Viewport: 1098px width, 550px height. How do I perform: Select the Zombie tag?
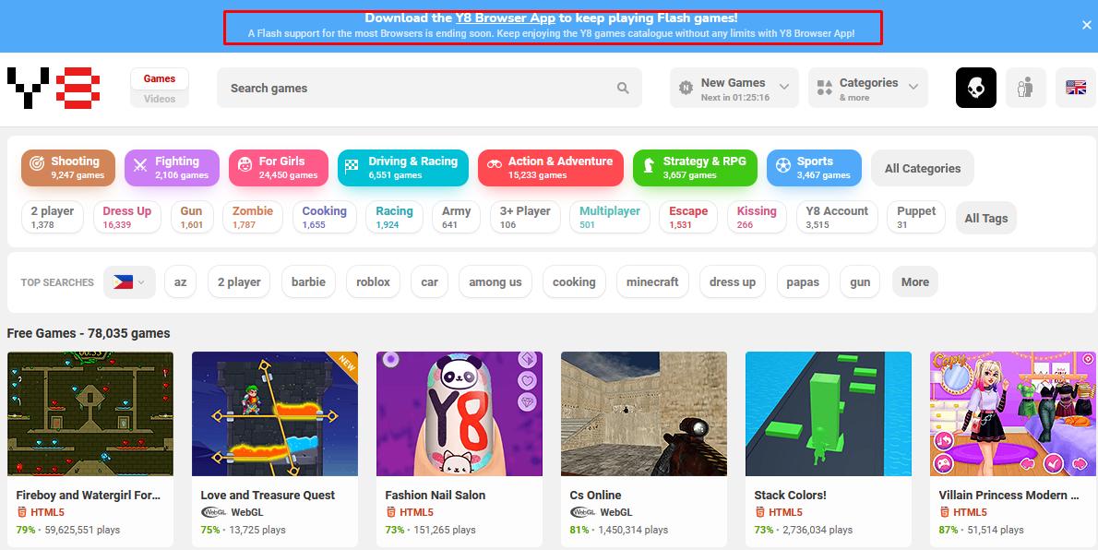252,217
